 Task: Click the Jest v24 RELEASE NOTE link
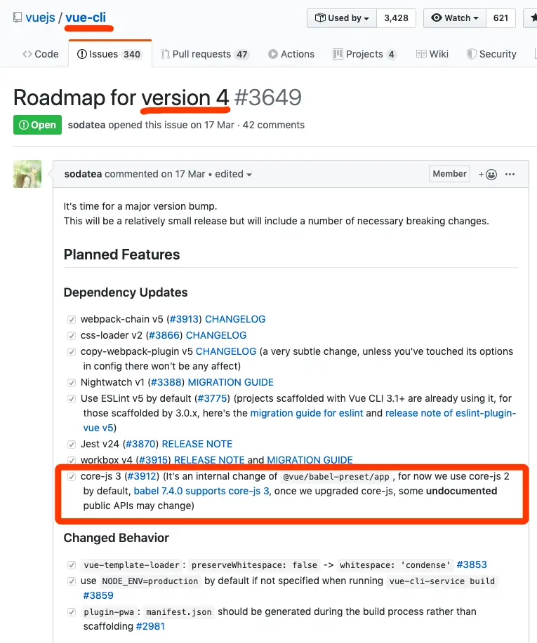click(x=197, y=444)
